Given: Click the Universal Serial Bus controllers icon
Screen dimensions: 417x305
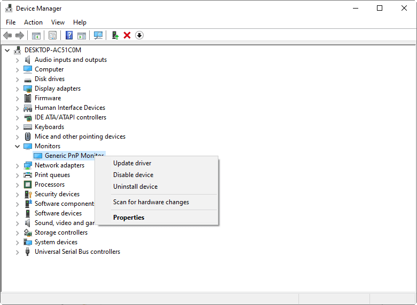Looking at the screenshot, I should pos(27,252).
